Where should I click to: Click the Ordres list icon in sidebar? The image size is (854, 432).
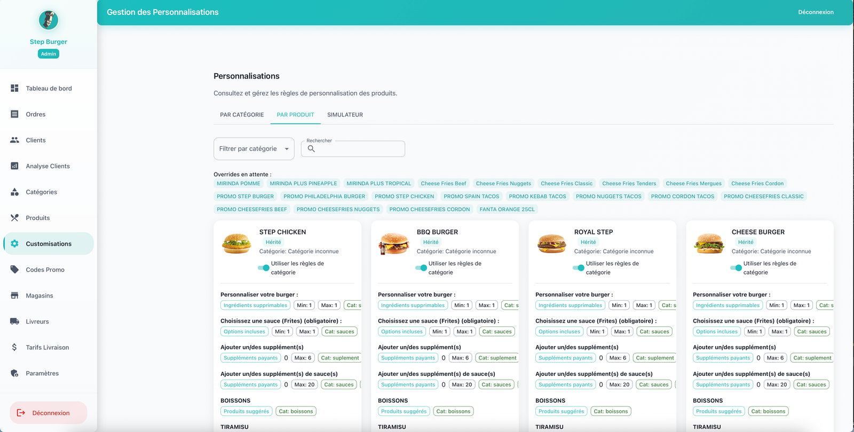(14, 114)
